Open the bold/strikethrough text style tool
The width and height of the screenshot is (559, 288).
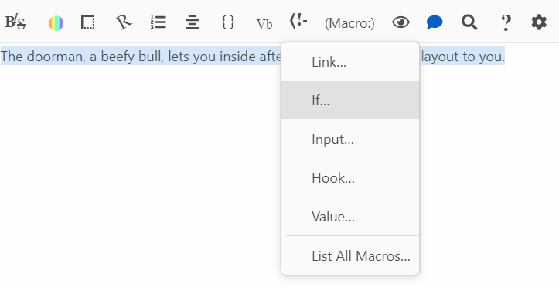click(15, 23)
